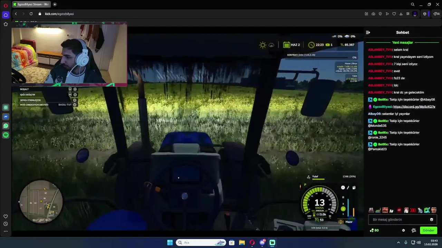Add page to bookmarks heart icon

(x=394, y=14)
